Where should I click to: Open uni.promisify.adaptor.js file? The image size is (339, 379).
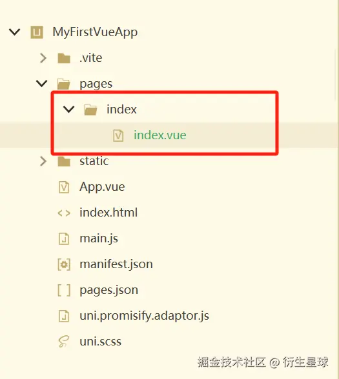[145, 316]
